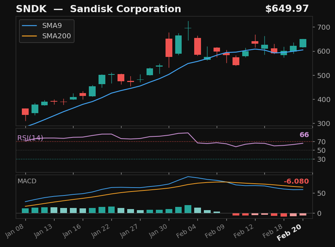Click the RSI 50 axis label

[321, 150]
